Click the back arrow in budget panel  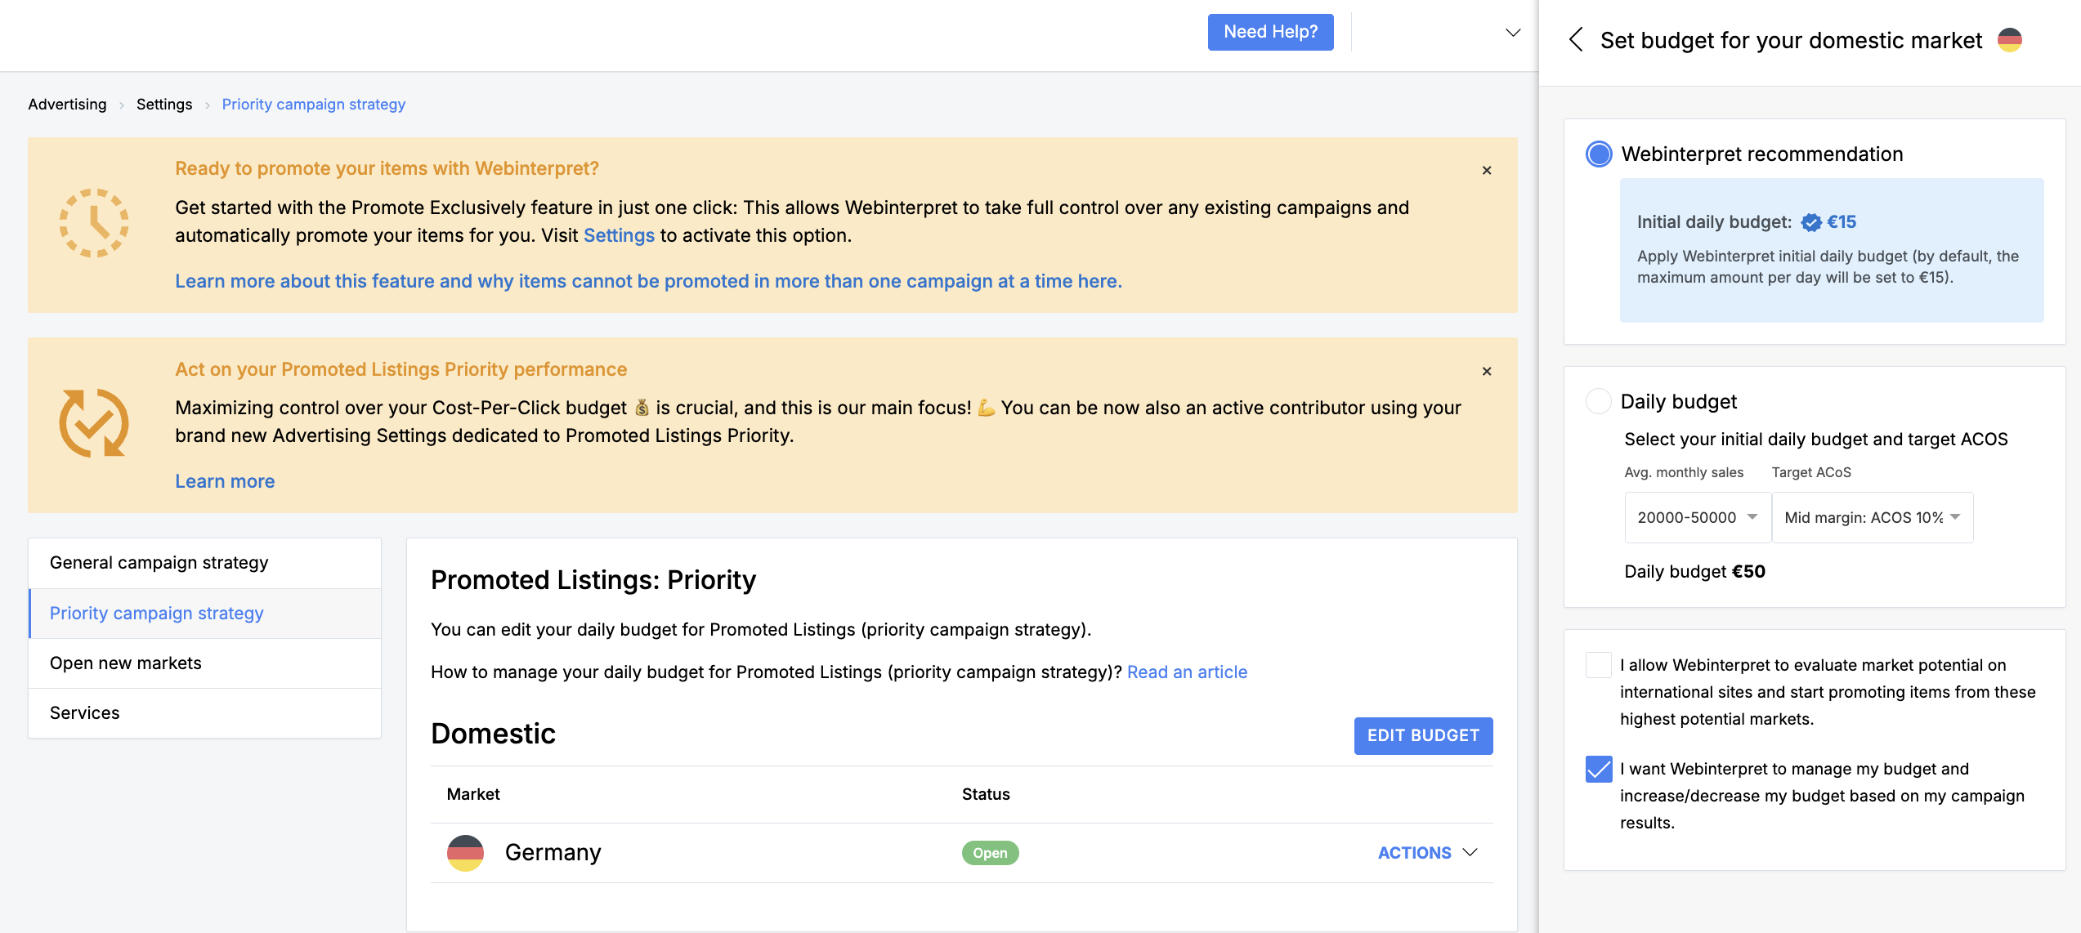(1576, 39)
